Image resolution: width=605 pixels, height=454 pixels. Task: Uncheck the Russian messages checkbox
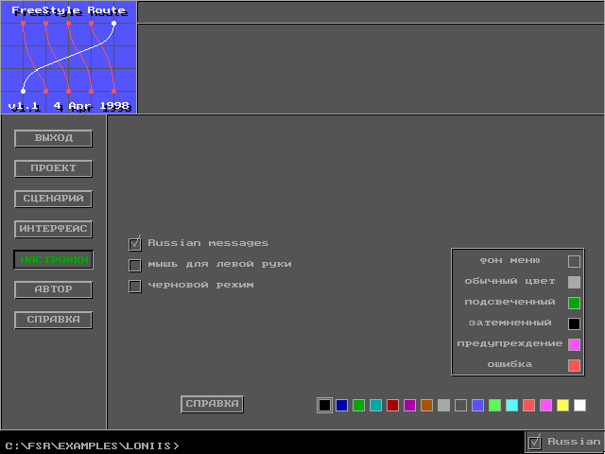[134, 244]
